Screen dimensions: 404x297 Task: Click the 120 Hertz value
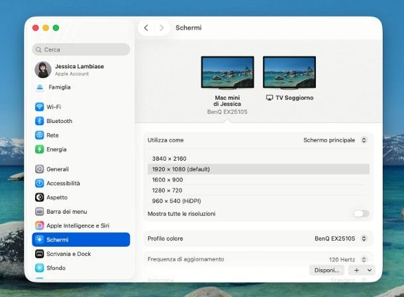(x=342, y=259)
